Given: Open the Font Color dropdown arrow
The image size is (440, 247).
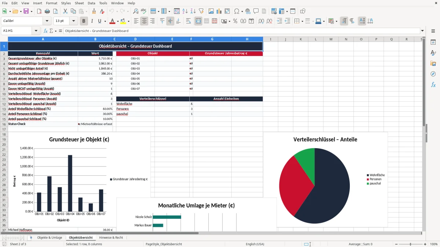Looking at the screenshot, I should click(118, 21).
